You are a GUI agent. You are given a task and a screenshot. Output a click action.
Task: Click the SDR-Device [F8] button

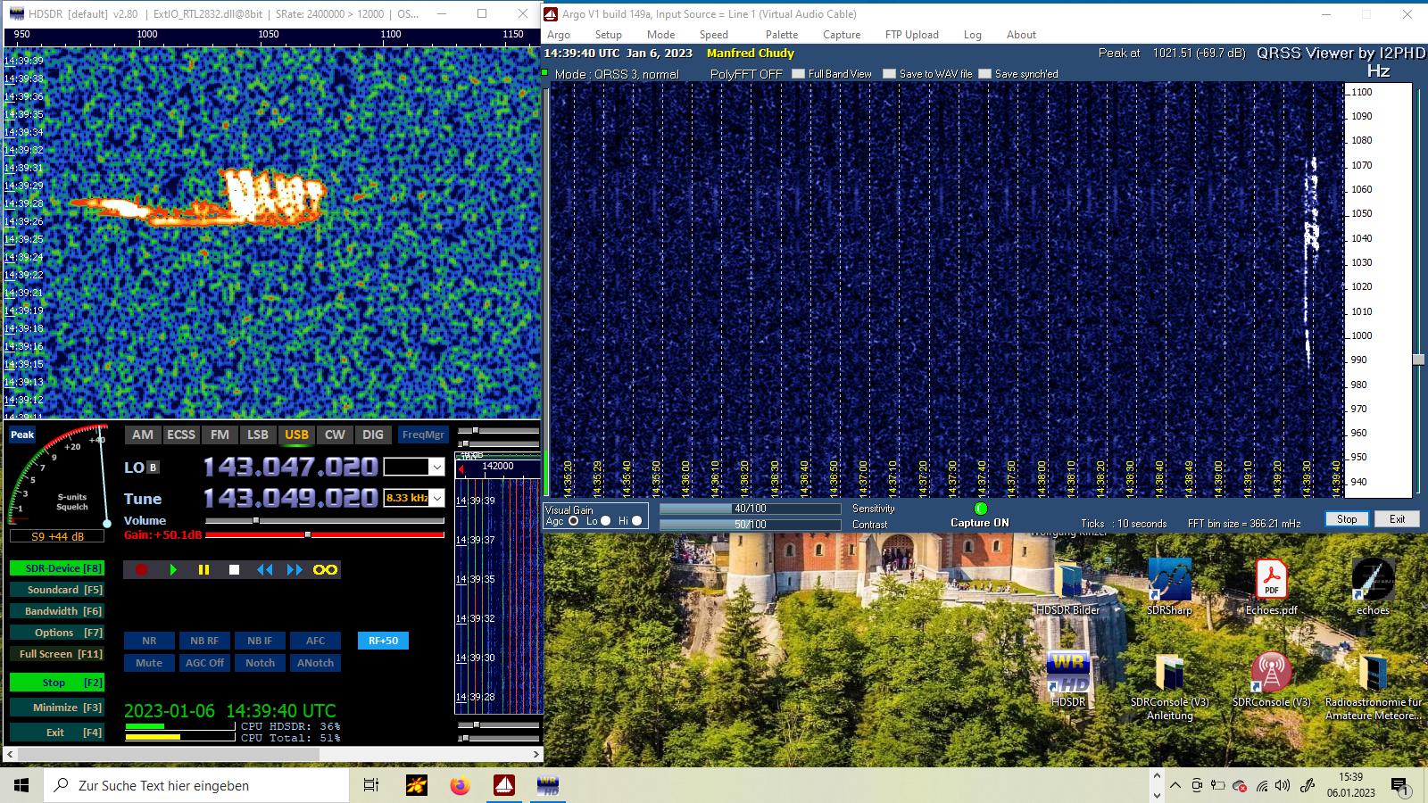click(x=57, y=568)
